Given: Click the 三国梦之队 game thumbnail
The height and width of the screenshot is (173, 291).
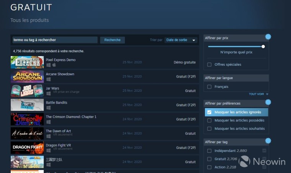Looking at the screenshot, I should click(27, 162).
